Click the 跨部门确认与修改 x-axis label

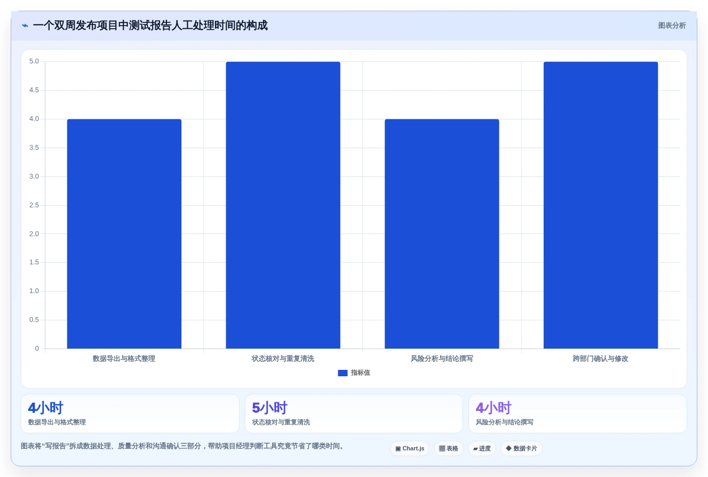601,359
